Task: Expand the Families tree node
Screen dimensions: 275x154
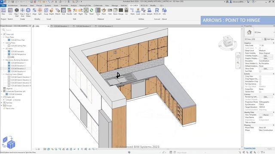Action: tap(2, 103)
